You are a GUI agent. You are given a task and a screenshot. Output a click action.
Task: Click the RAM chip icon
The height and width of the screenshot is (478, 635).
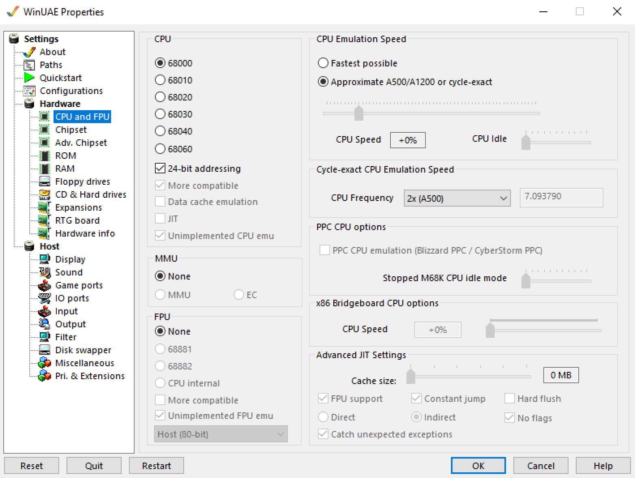click(45, 169)
